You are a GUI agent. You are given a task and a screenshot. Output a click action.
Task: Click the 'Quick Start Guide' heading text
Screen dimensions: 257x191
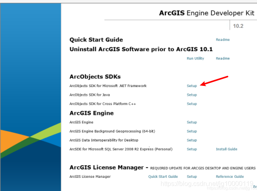click(96, 40)
